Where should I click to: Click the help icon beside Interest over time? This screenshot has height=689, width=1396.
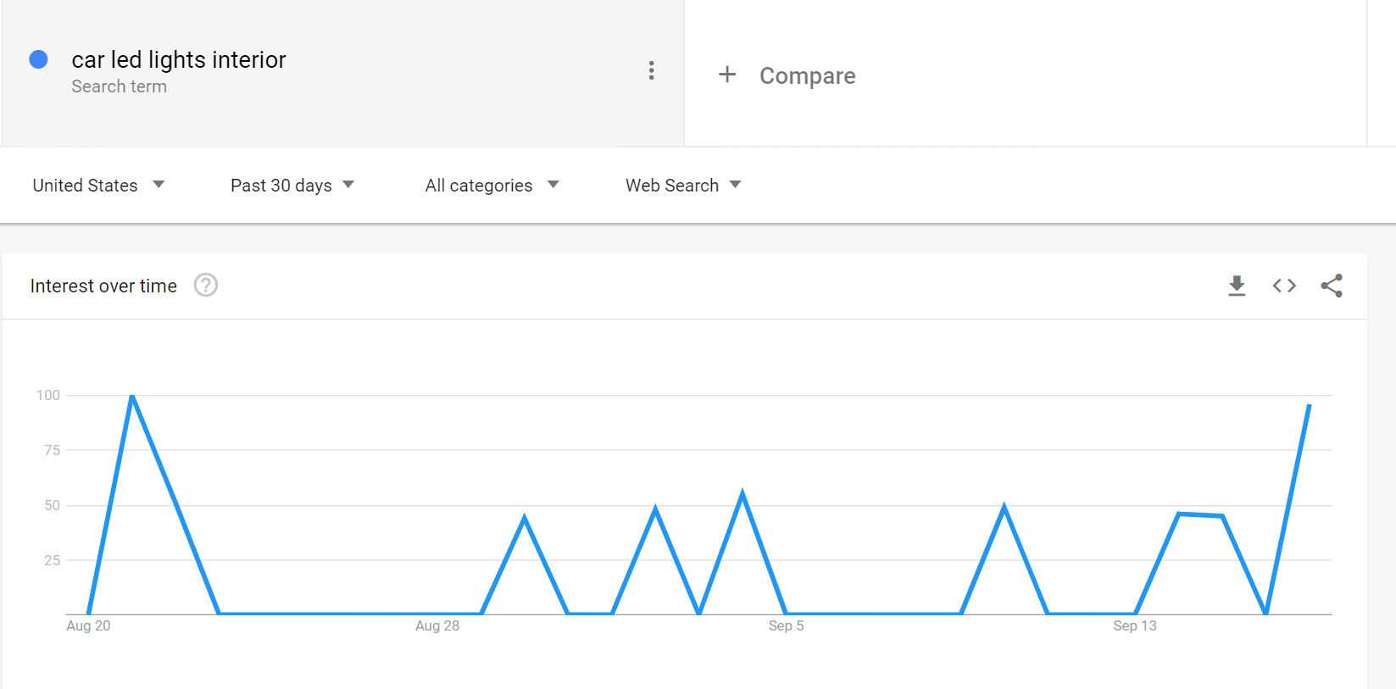pyautogui.click(x=206, y=286)
